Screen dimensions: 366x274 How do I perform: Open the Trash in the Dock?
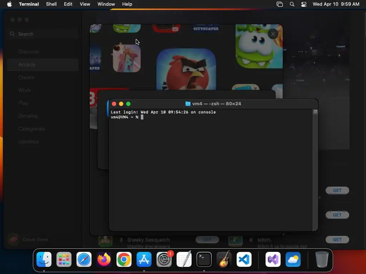[322, 259]
